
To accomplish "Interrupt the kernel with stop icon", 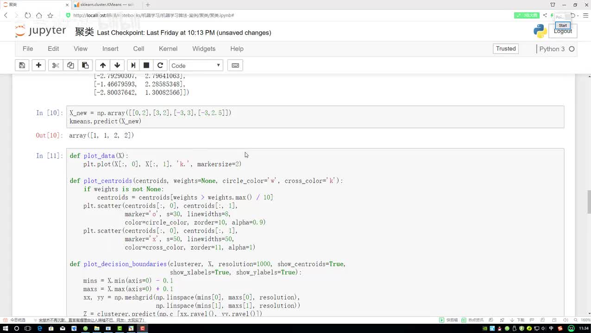I will 146,65.
